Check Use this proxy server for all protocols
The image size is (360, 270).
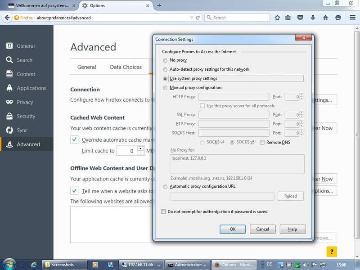202,106
